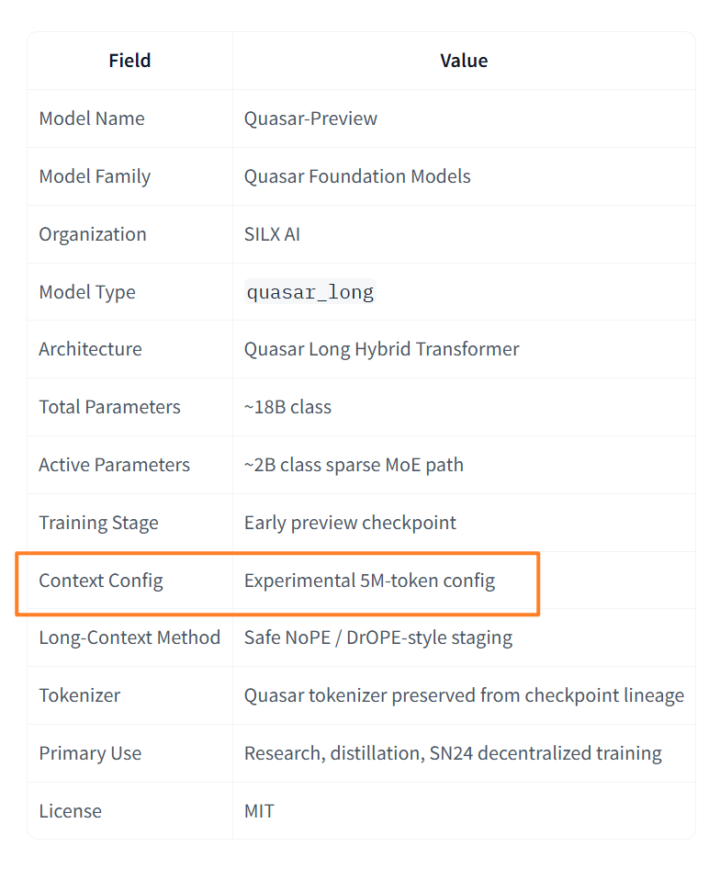Select the Experimental 5M-token config value
The width and height of the screenshot is (720, 869).
tap(369, 581)
